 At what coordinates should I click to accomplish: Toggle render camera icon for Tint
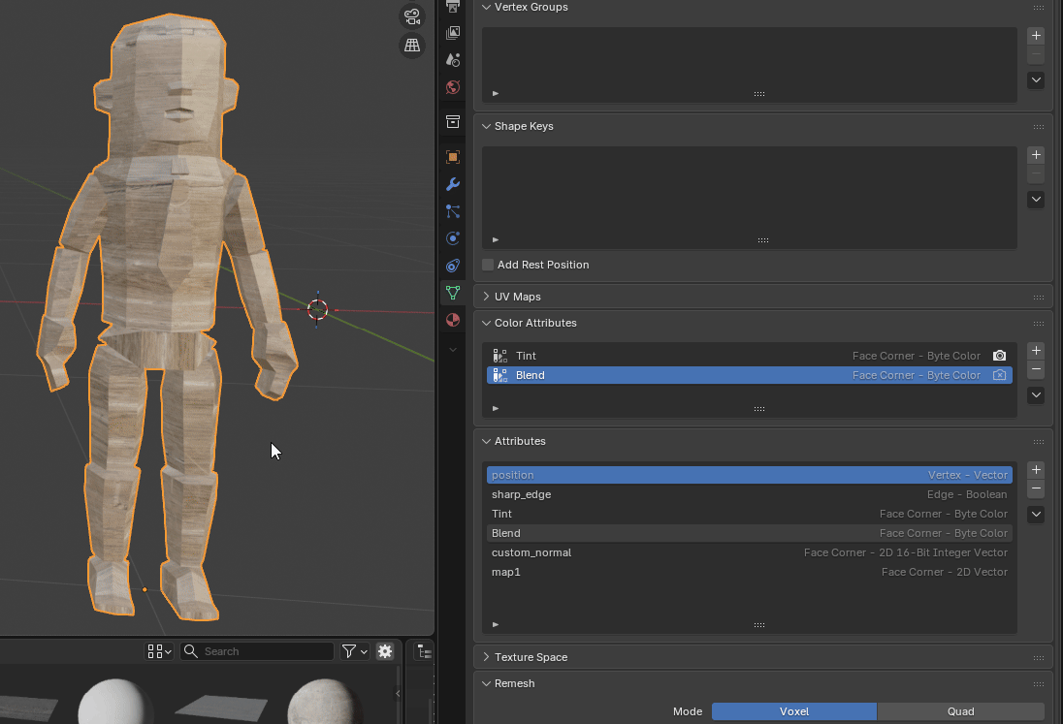pos(999,356)
